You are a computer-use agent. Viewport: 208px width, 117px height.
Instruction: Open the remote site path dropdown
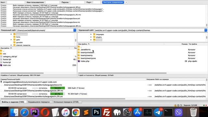coord(206,30)
